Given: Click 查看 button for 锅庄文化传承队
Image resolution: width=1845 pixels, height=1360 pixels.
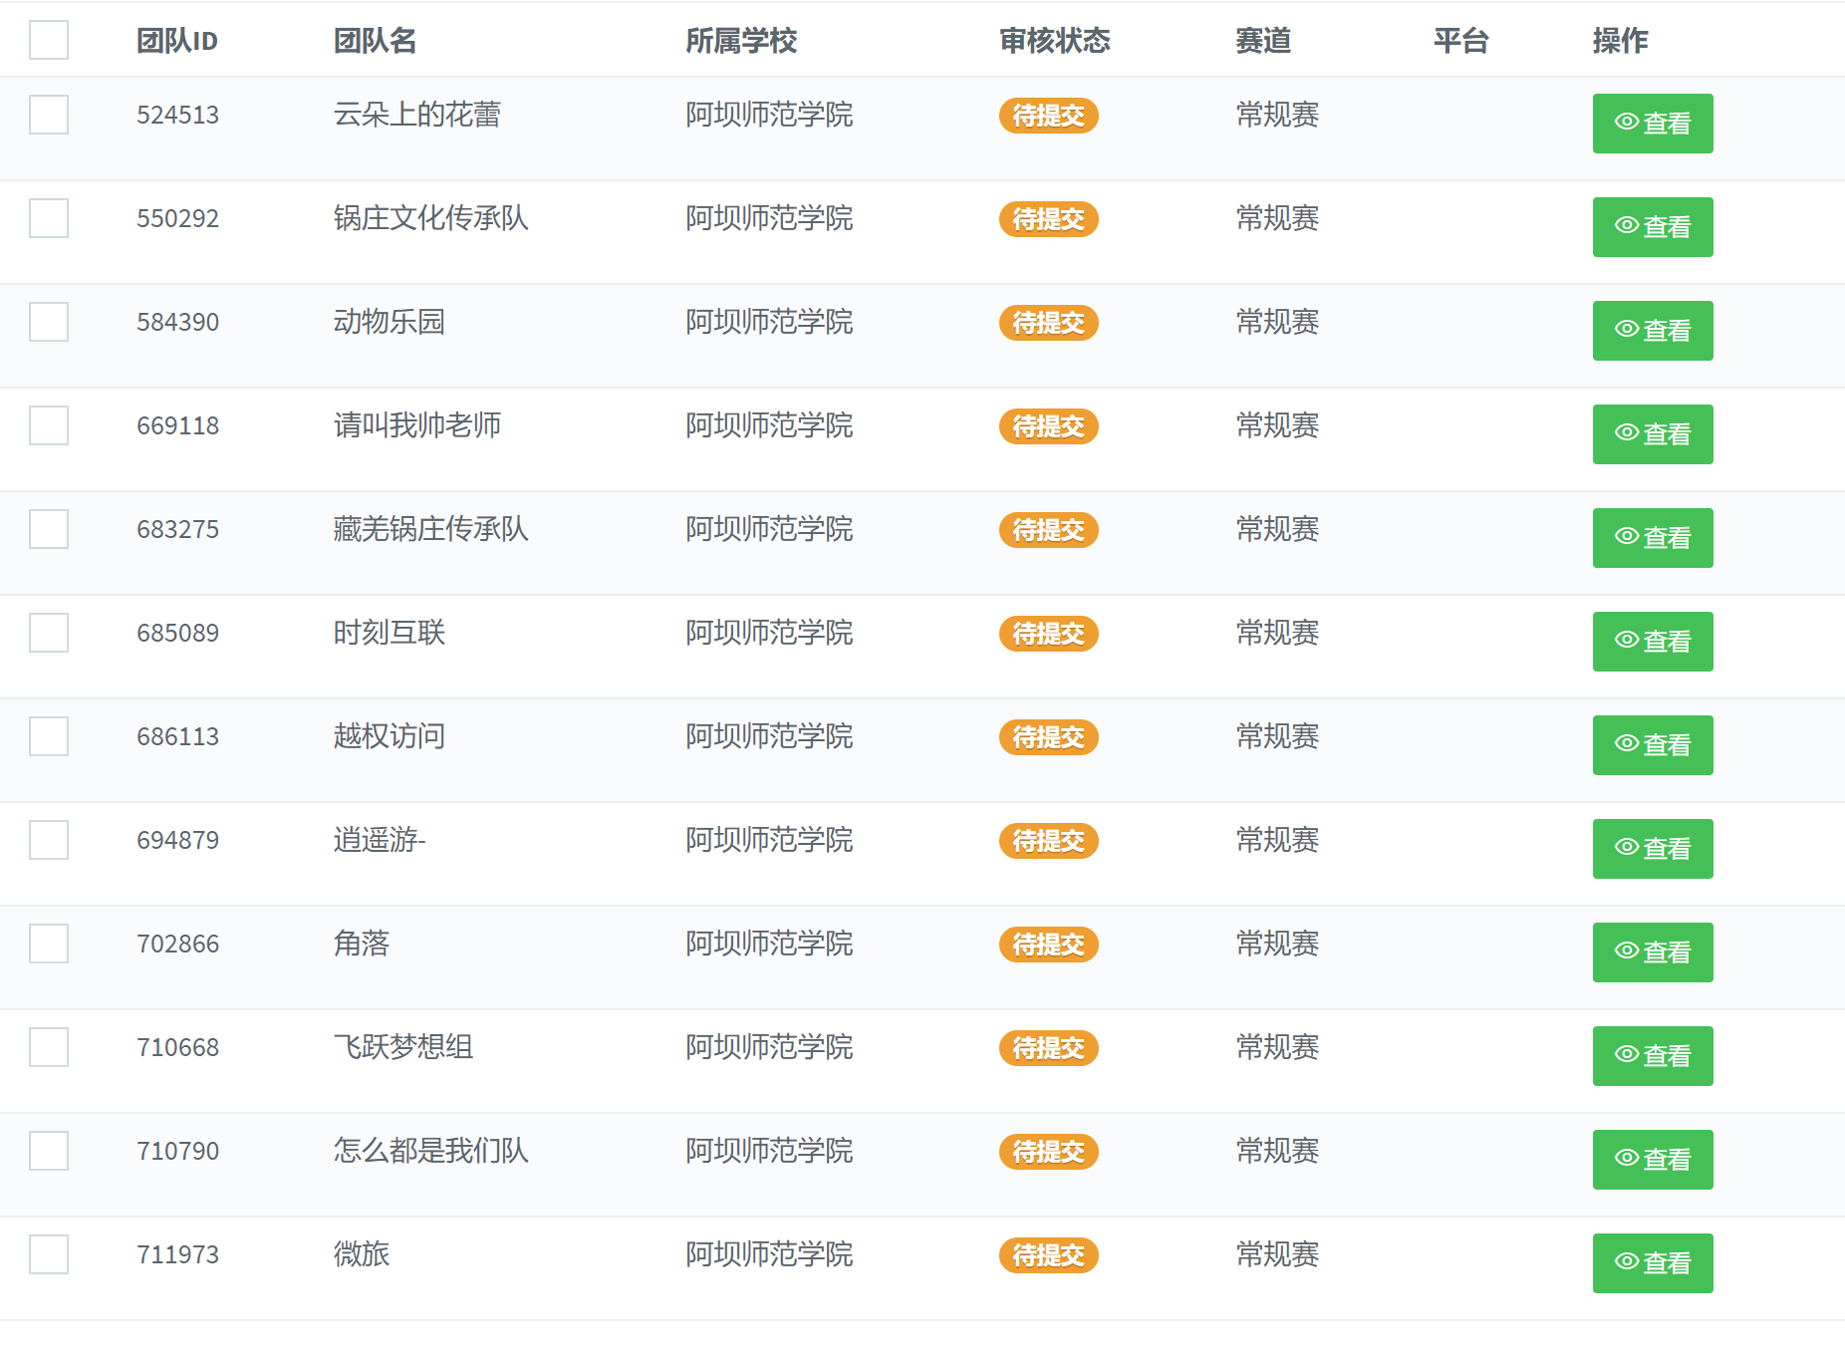Looking at the screenshot, I should 1653,227.
